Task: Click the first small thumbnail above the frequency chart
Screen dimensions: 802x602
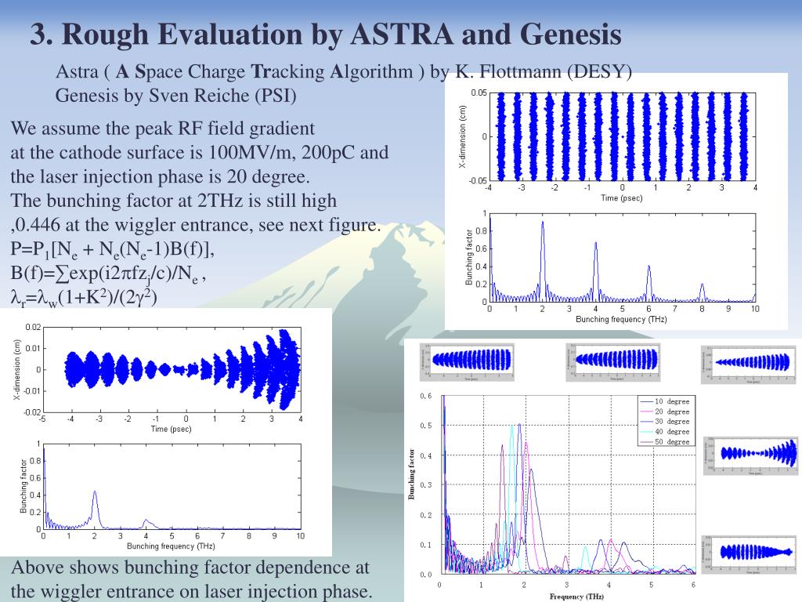Action: [467, 362]
